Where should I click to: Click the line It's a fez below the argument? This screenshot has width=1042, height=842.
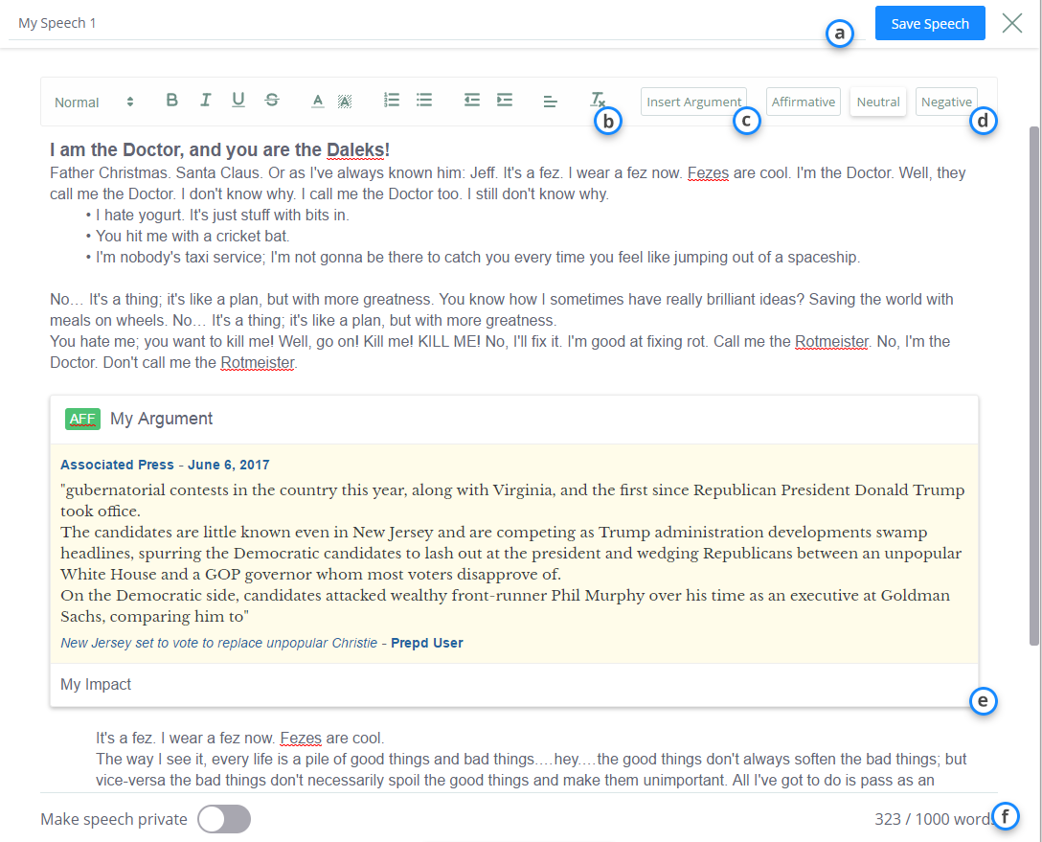[x=239, y=738]
